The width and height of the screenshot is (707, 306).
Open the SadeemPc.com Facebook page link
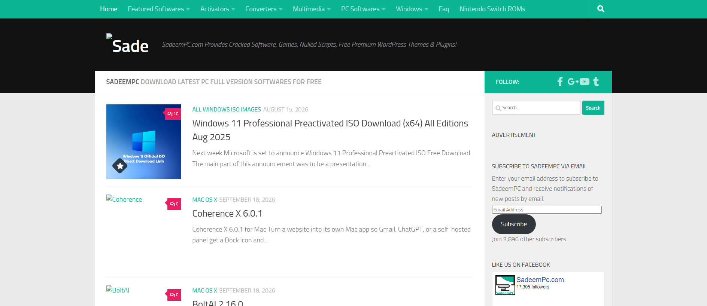[540, 280]
